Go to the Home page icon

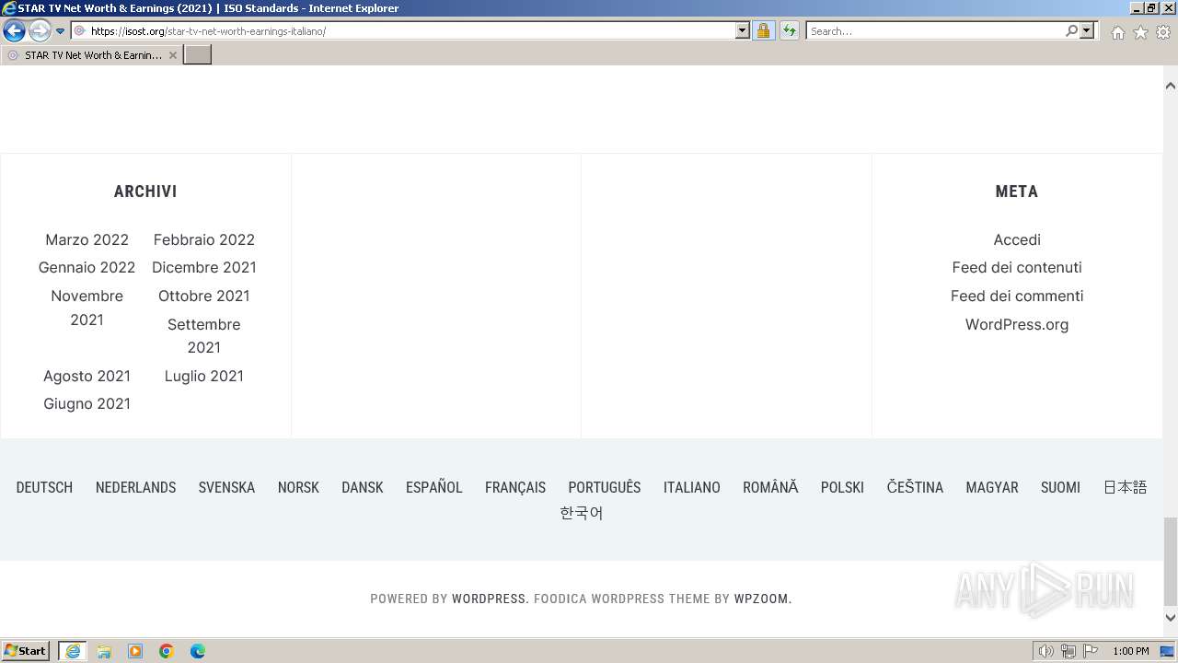(x=1117, y=32)
